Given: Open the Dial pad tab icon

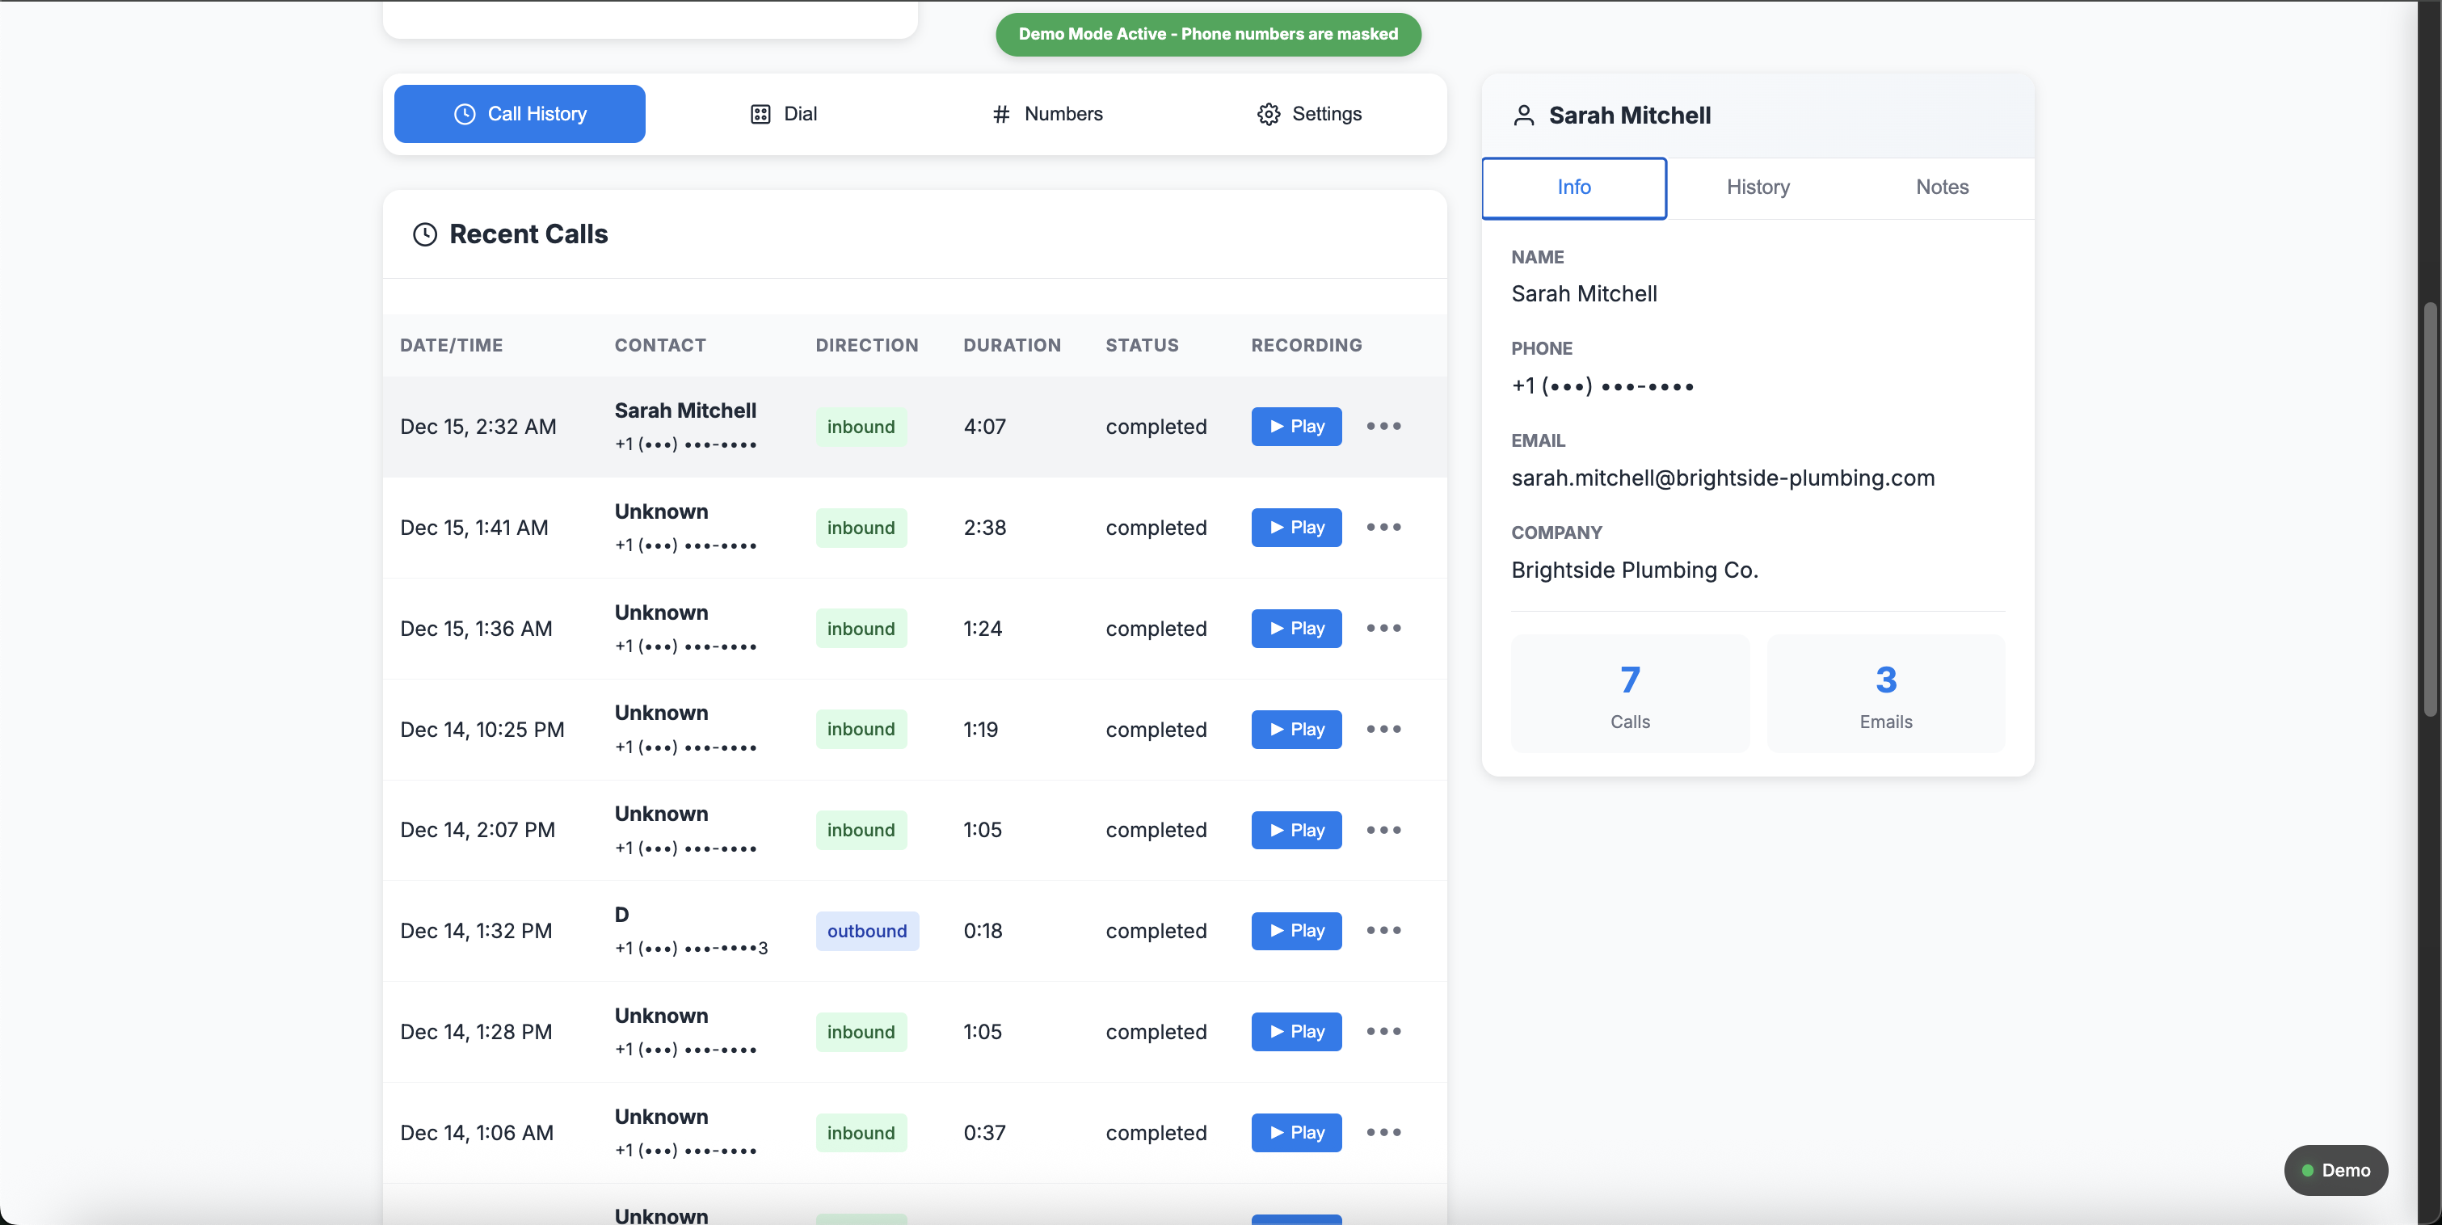Looking at the screenshot, I should [x=761, y=114].
